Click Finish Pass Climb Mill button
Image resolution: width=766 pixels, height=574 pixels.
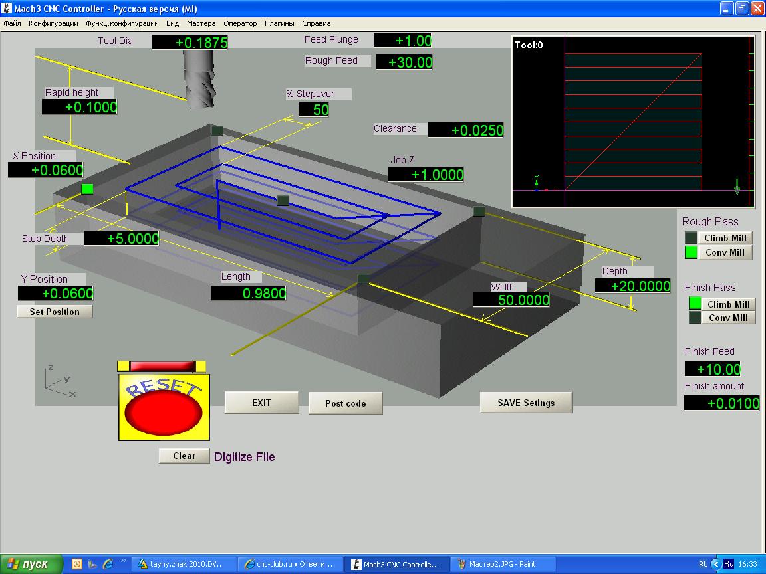[x=728, y=304]
